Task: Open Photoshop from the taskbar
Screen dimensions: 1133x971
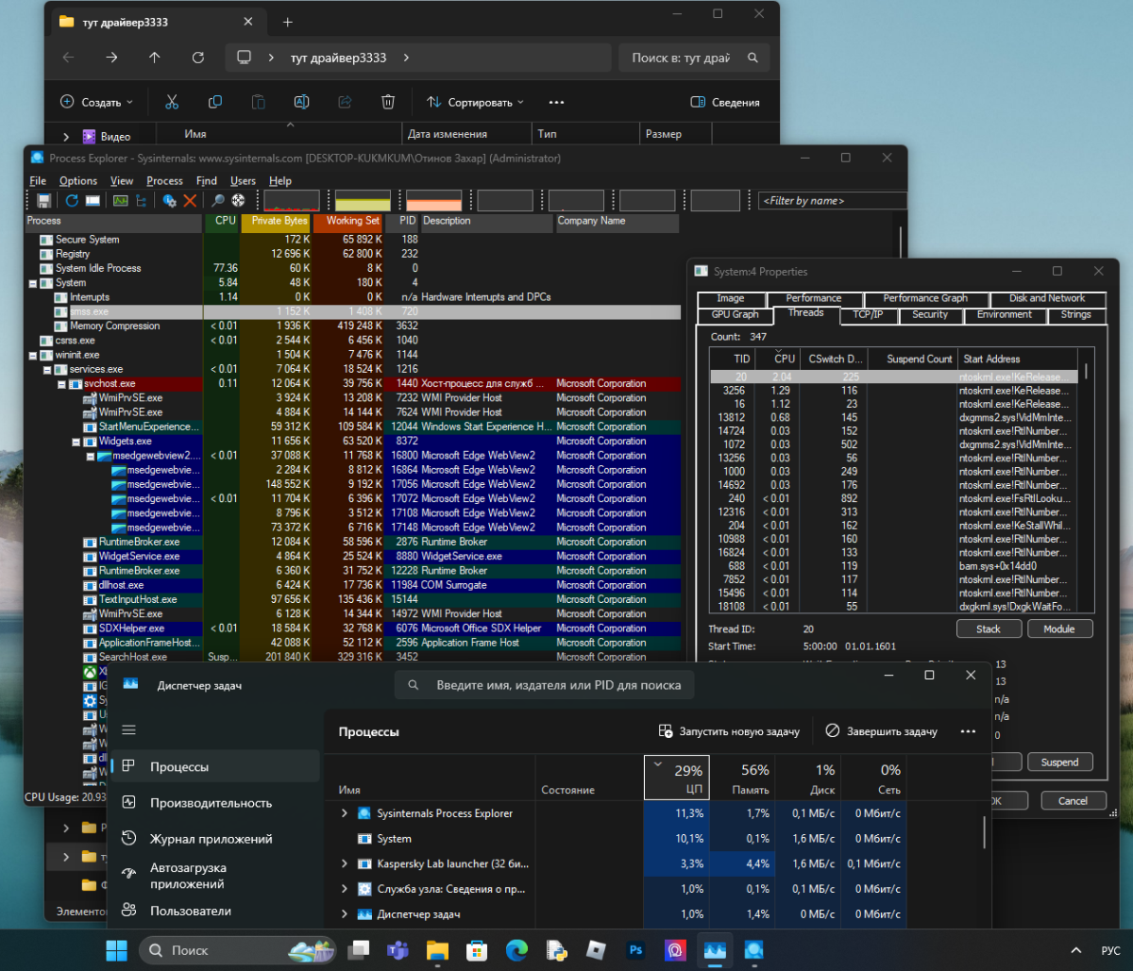Action: tap(635, 949)
